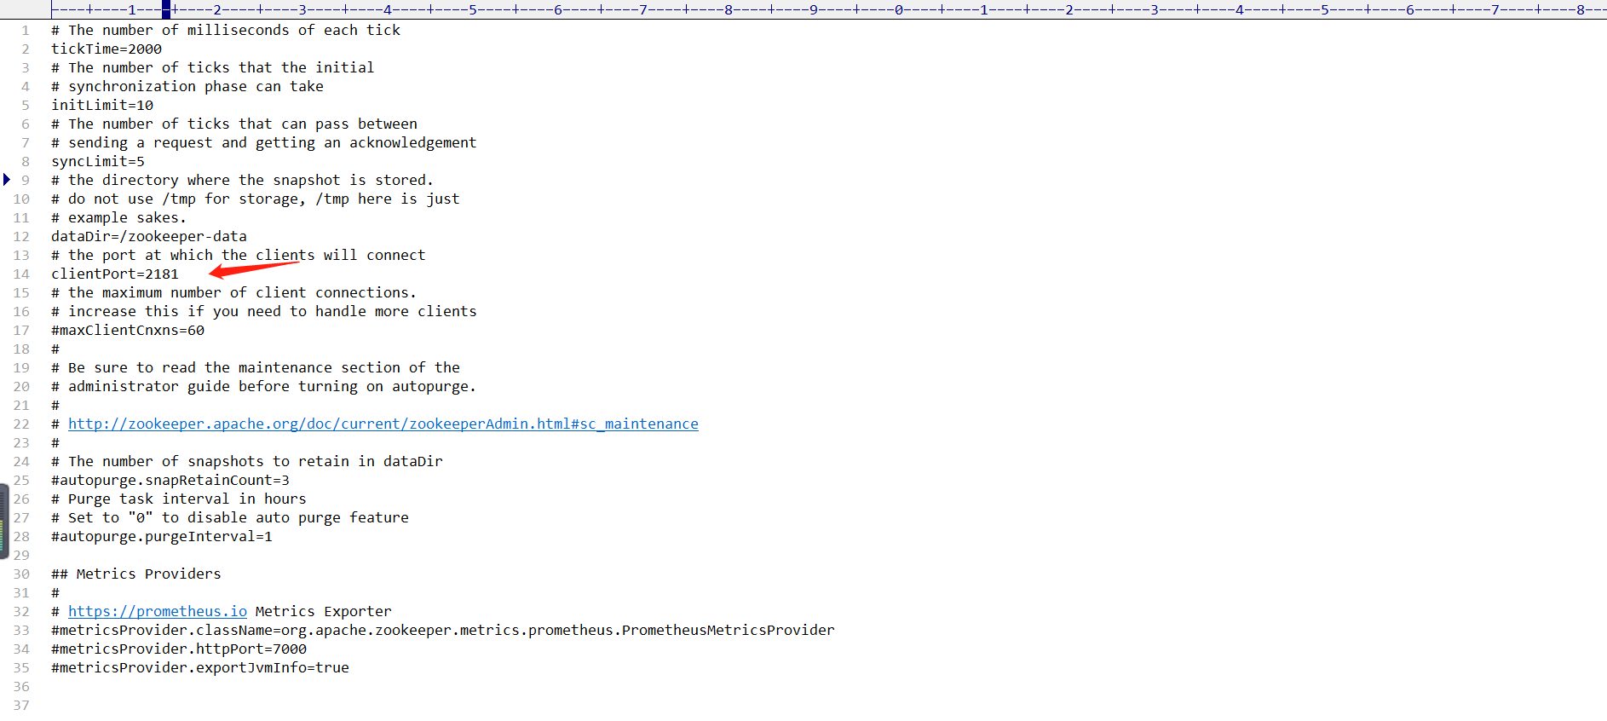The height and width of the screenshot is (721, 1607).
Task: Click comment '# do not use /tmp for storage'
Action: 175,199
